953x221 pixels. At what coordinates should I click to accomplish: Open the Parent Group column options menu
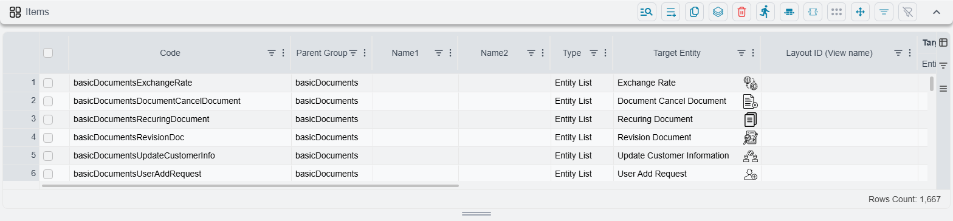[x=364, y=53]
